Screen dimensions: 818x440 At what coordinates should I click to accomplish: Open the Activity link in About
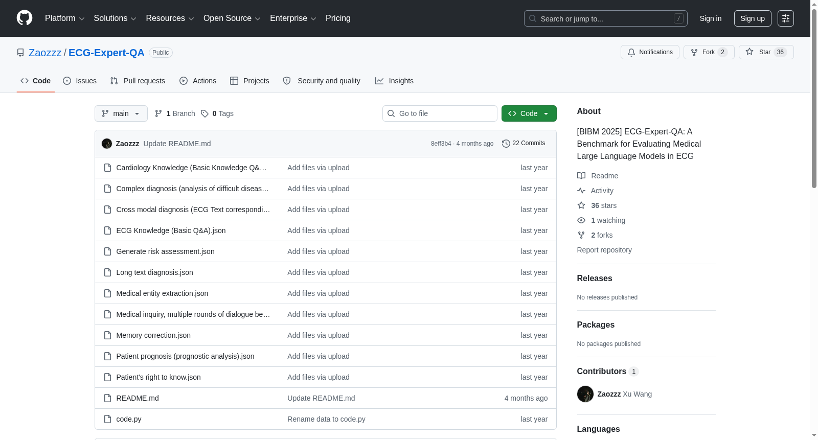[x=595, y=191]
